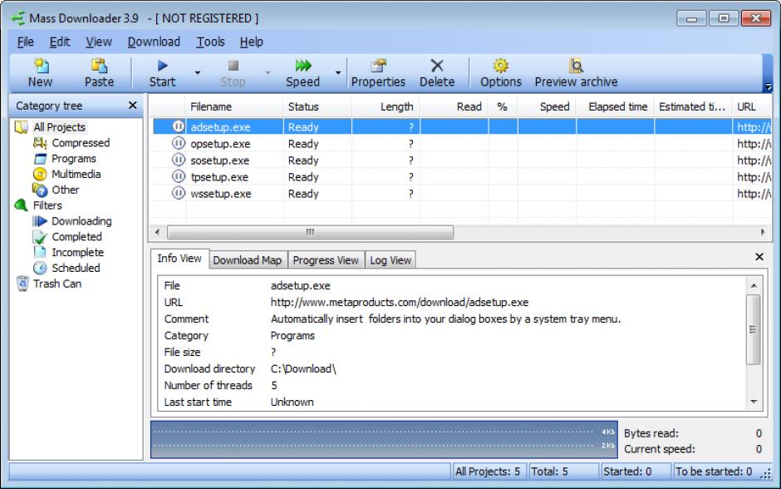
Task: Click the pause icon beside wssetup.exe
Action: pyautogui.click(x=179, y=193)
